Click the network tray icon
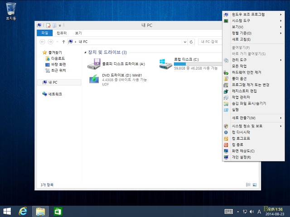Image resolution: width=290 pixels, height=217 pixels. click(245, 212)
